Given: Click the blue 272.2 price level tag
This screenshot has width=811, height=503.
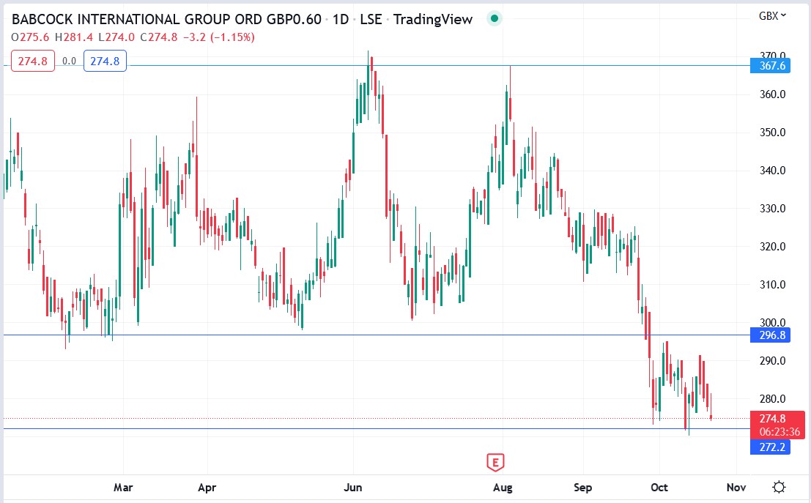Looking at the screenshot, I should pos(773,447).
